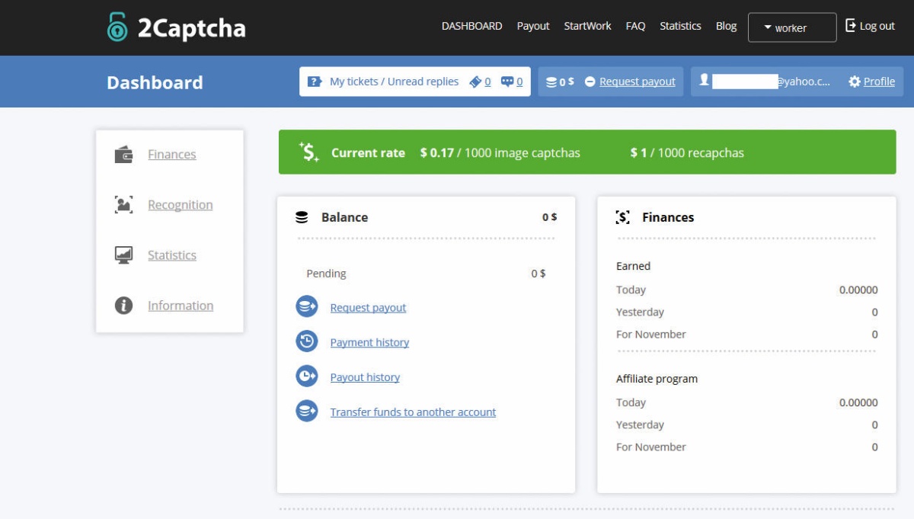
Task: Open Statistics in the left sidebar
Action: (172, 255)
